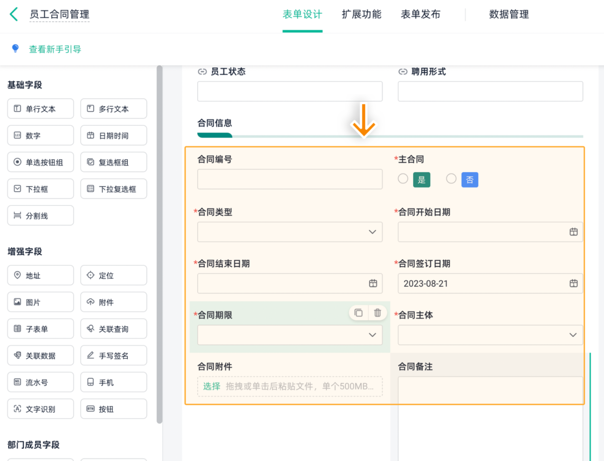This screenshot has height=461, width=604.
Task: Select the 是 radio button for 主合同
Action: tap(403, 179)
